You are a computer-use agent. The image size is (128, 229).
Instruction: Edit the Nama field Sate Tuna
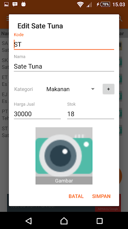[64, 66]
